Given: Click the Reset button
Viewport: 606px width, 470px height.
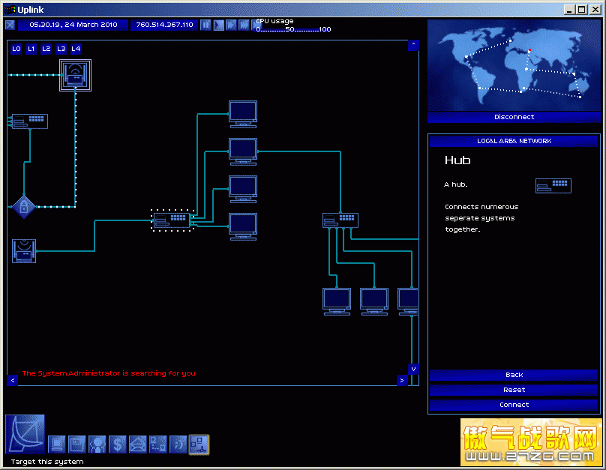Looking at the screenshot, I should [514, 390].
